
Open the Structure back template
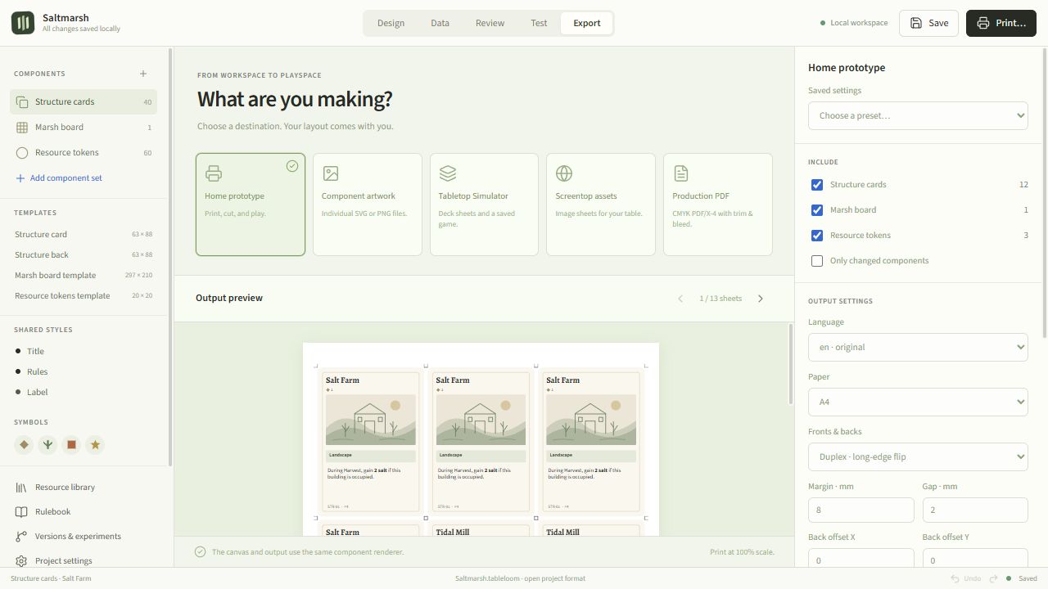84,255
